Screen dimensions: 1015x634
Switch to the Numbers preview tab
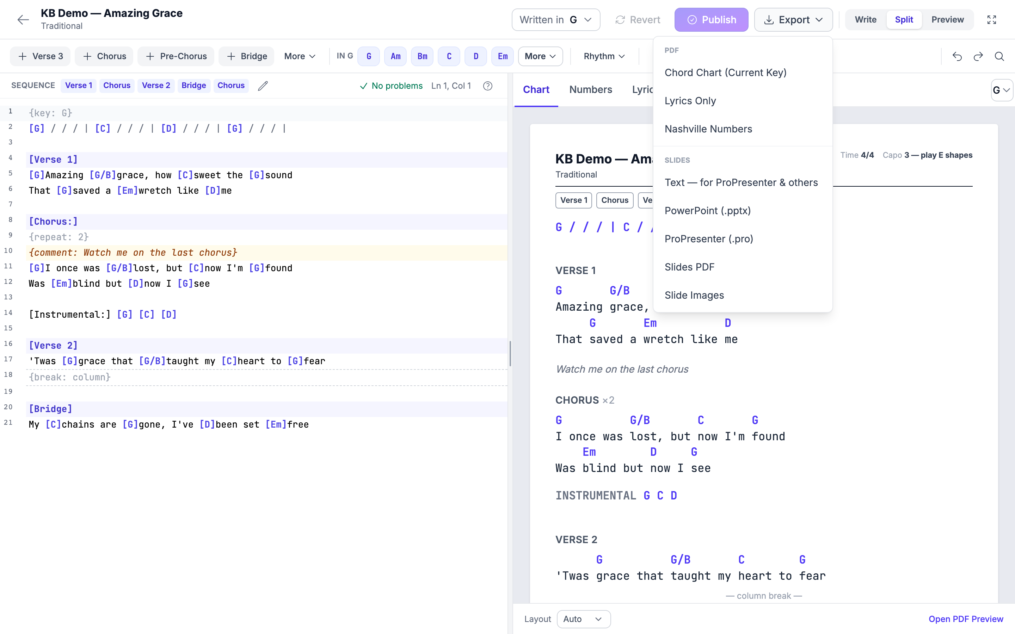[x=591, y=89]
